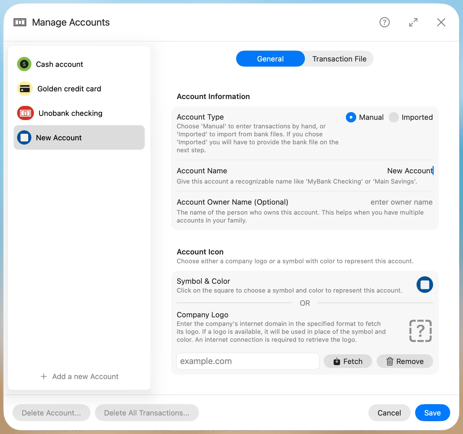463x434 pixels.
Task: Click Delete All Transactions button
Action: click(147, 413)
